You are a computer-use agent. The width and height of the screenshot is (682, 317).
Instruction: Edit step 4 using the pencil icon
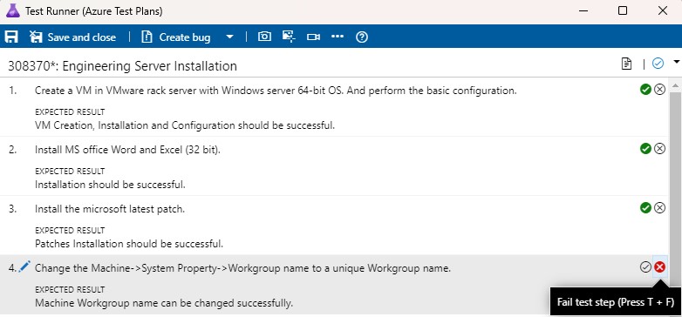click(24, 266)
